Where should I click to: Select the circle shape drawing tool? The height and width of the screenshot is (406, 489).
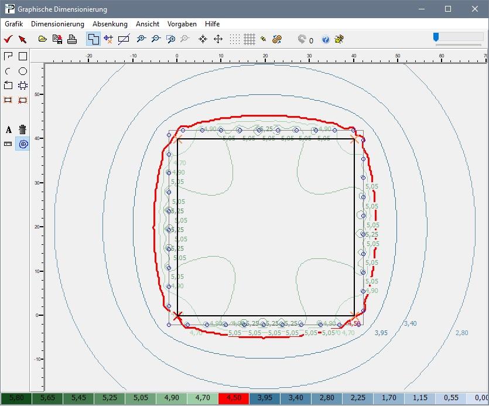(x=23, y=71)
